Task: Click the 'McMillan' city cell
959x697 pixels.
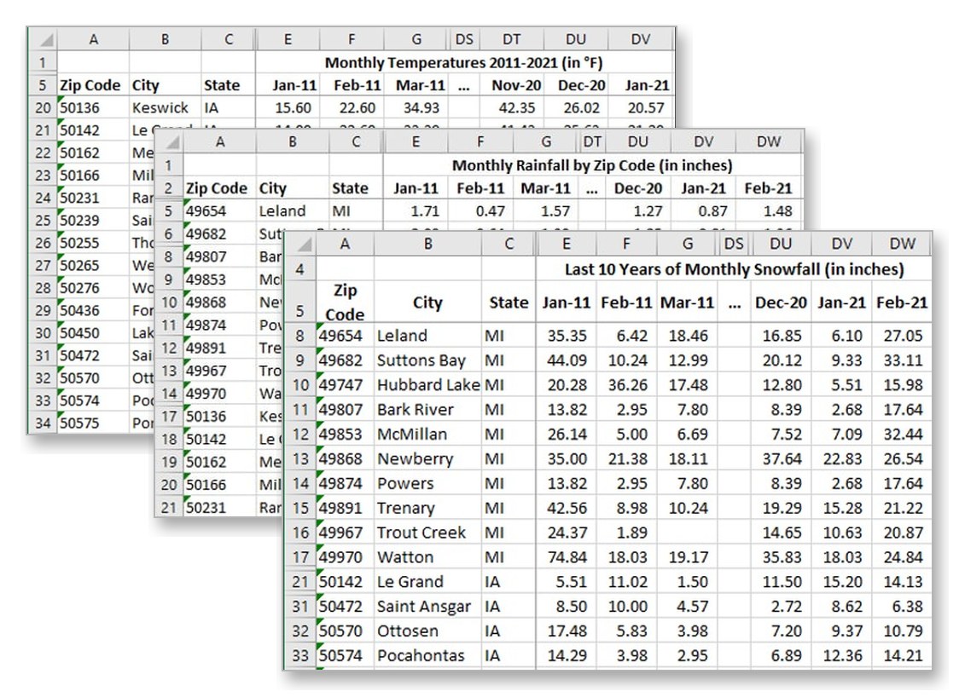Action: [x=427, y=435]
